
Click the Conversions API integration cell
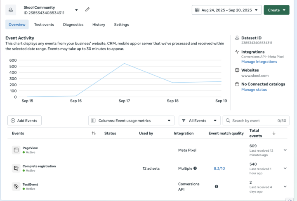click(x=189, y=187)
